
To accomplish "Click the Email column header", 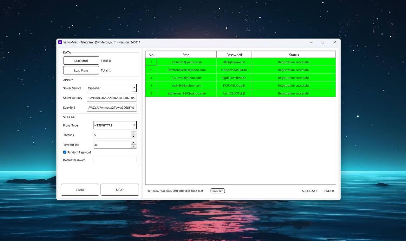I will pos(187,55).
